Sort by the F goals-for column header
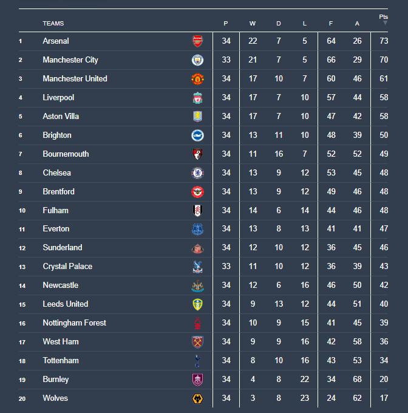This screenshot has width=408, height=413. tap(331, 24)
